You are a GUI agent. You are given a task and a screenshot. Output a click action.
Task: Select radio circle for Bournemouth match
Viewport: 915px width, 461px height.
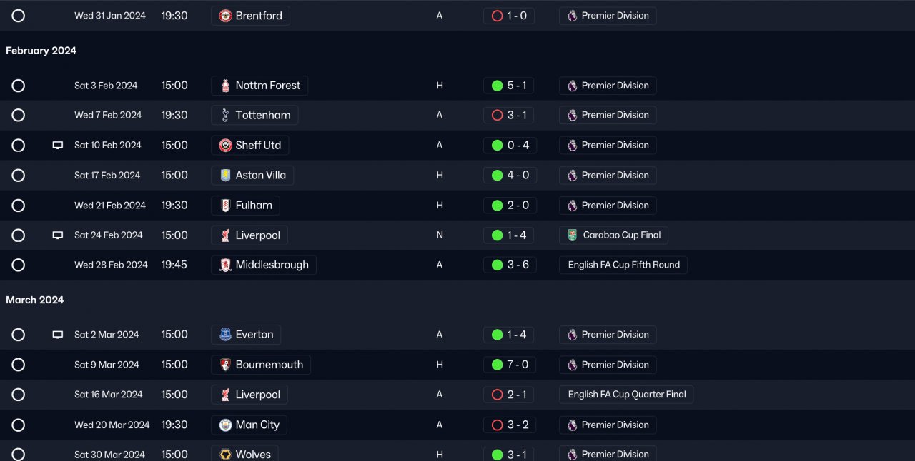(x=19, y=365)
